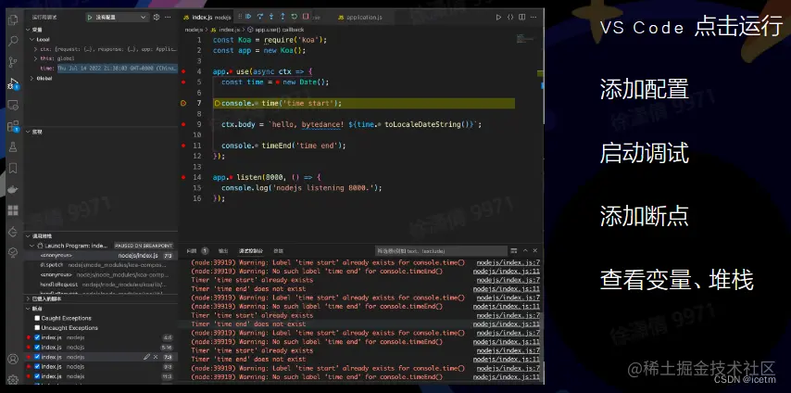Uncheck index.js breakpoint at 7:3

[x=37, y=357]
